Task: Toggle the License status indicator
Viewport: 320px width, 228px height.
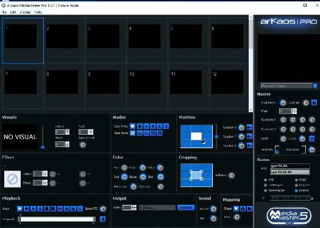Action: [x=296, y=191]
